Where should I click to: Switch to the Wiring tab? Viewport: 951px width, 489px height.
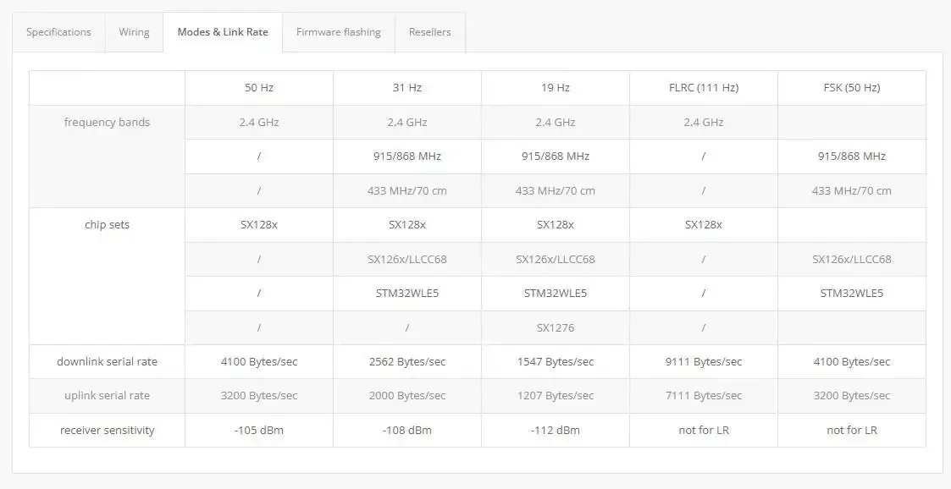click(x=134, y=32)
